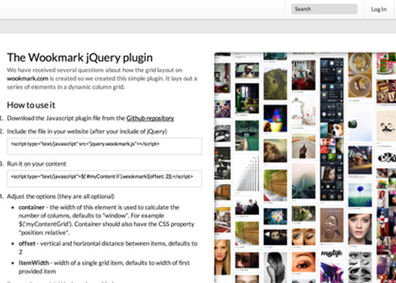Viewport: 396px width, 283px height.
Task: Open the woman in green dress room thumbnail
Action: [247, 98]
